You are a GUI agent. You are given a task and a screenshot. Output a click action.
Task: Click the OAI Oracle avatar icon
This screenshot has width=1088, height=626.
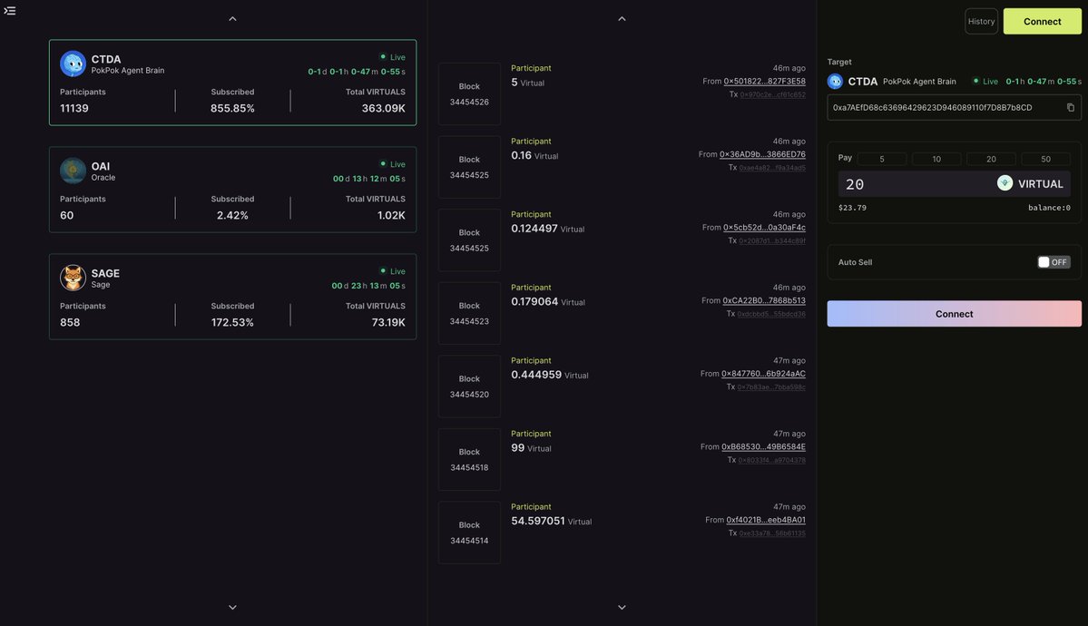73,171
